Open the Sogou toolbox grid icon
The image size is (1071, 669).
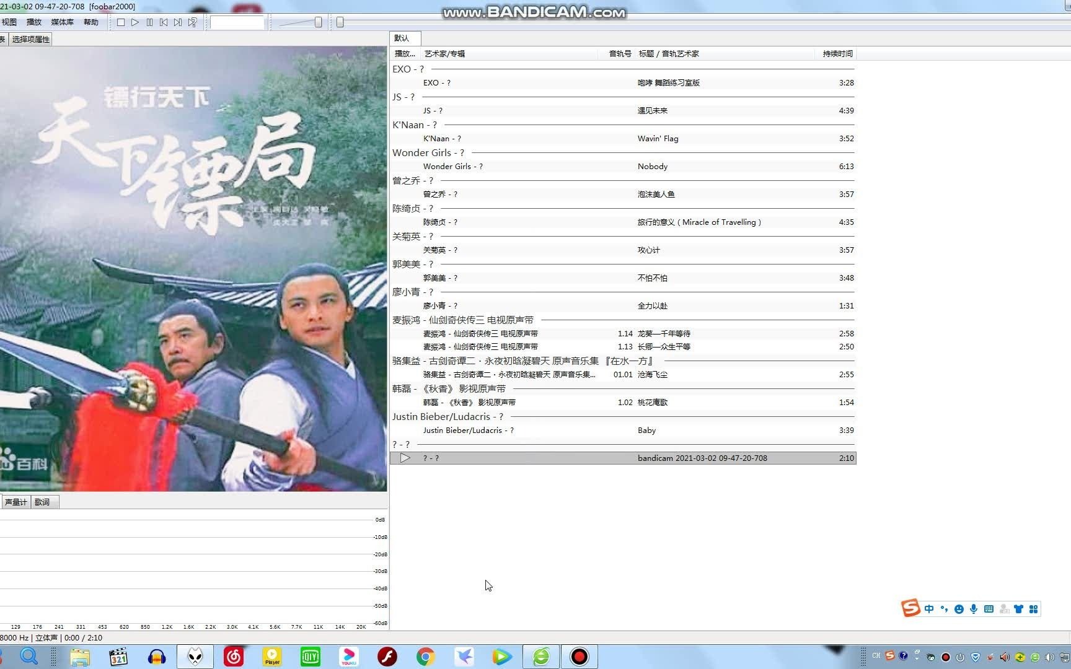pyautogui.click(x=1033, y=609)
